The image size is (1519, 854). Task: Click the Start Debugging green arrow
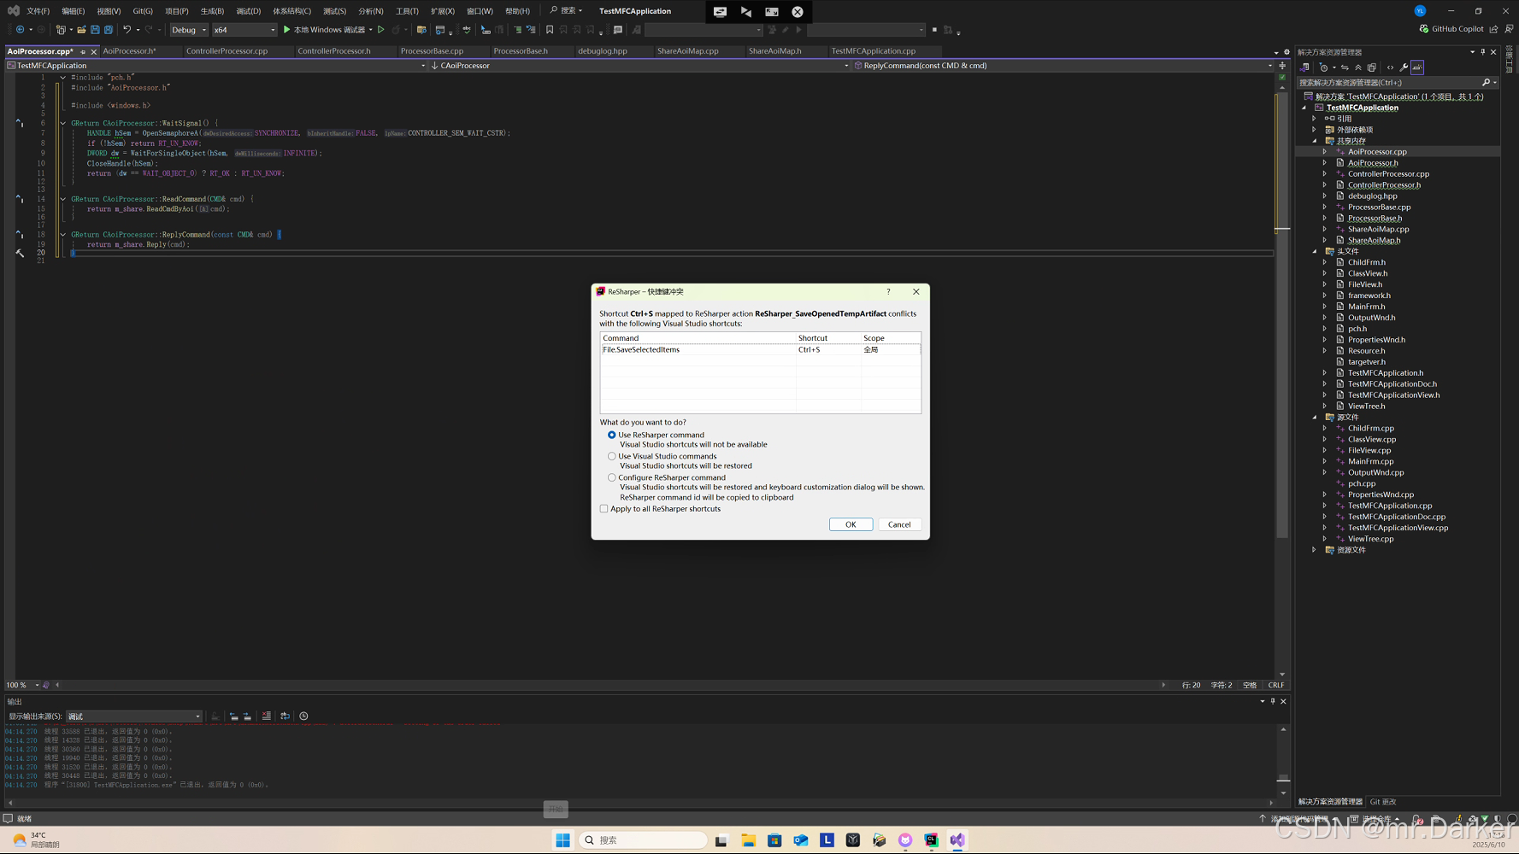click(286, 28)
